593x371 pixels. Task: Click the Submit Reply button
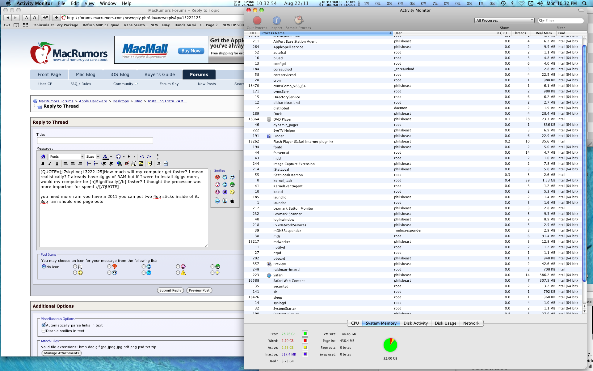(170, 290)
